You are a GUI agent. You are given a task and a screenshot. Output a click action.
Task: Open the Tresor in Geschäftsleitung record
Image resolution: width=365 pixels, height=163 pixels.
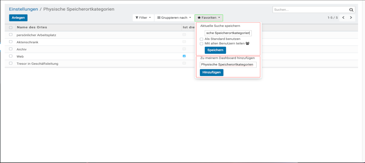(37, 64)
